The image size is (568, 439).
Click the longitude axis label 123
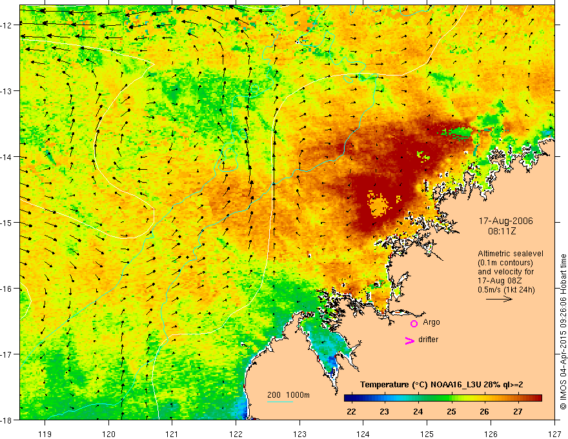coord(299,434)
